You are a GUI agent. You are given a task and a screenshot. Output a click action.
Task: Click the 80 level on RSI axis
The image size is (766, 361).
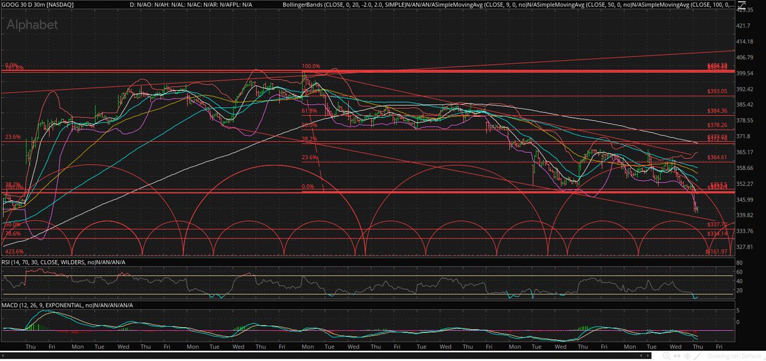tap(739, 262)
